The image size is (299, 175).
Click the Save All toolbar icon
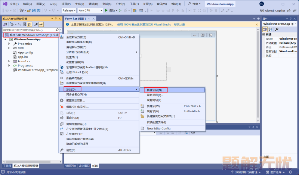pos(38,11)
